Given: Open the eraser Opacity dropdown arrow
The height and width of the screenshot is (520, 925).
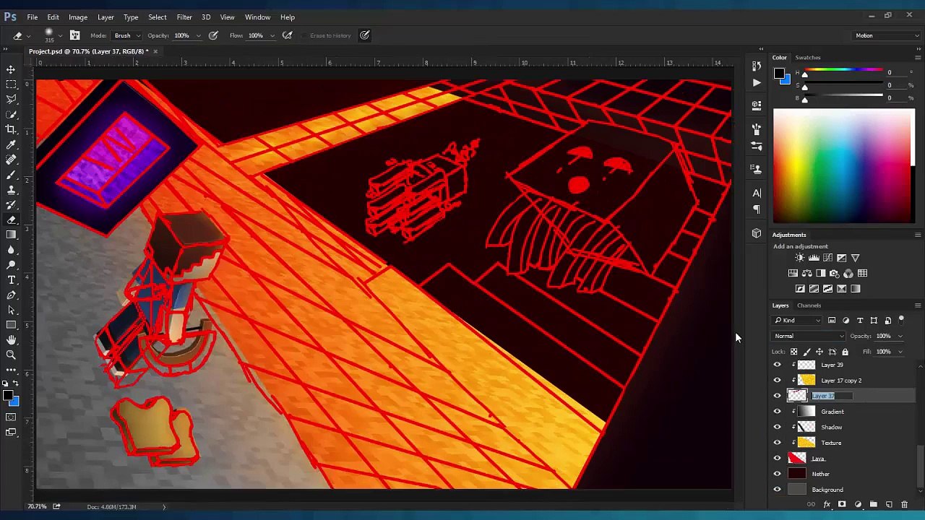Looking at the screenshot, I should pyautogui.click(x=198, y=35).
